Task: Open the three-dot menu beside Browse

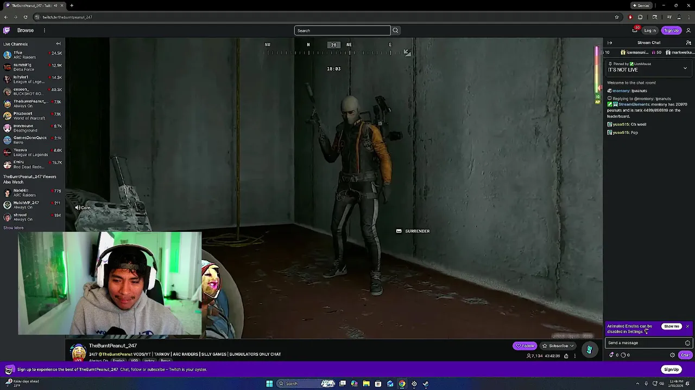Action: [x=45, y=30]
